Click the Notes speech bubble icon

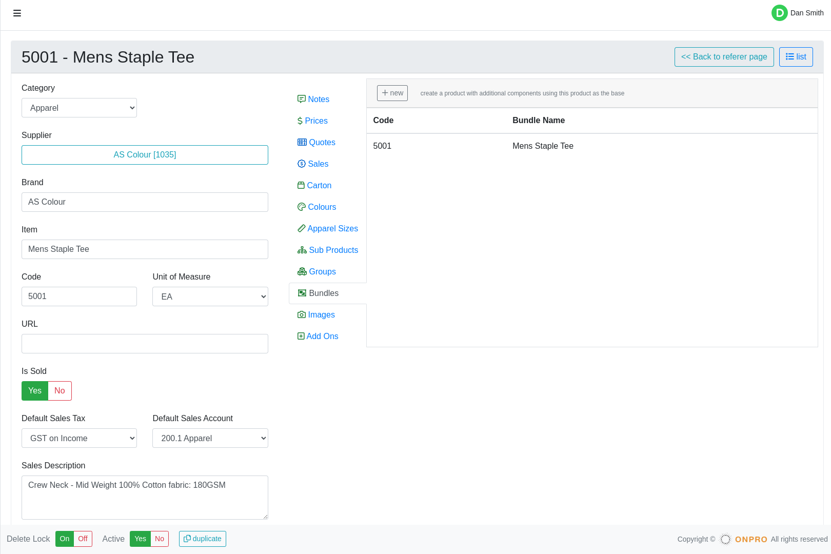tap(302, 99)
